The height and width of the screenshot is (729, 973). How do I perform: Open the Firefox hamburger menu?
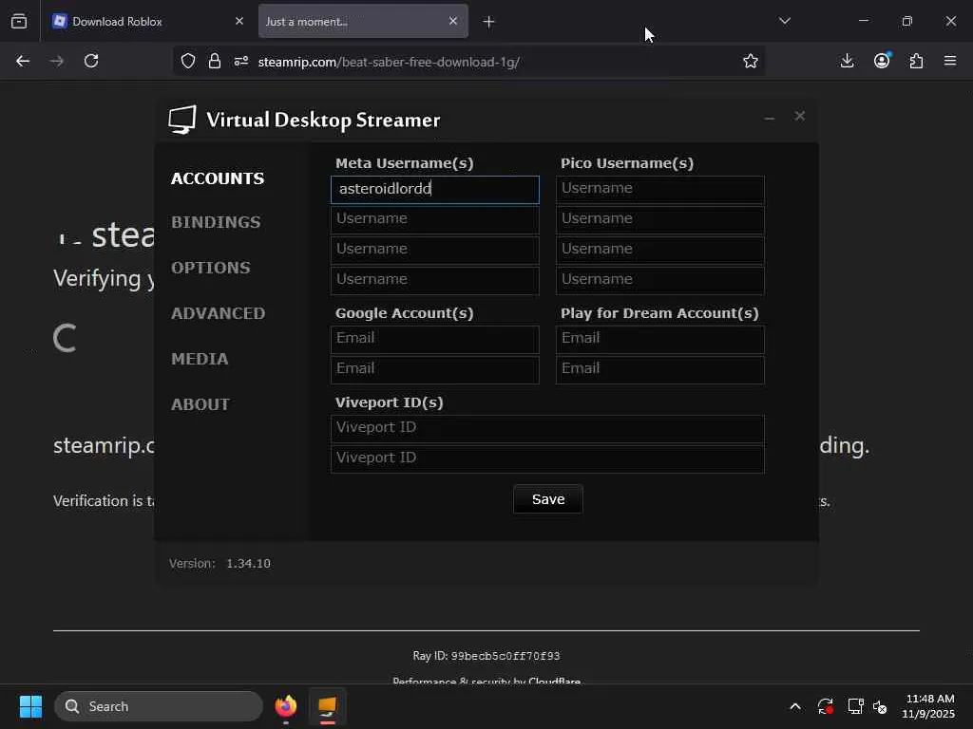tap(950, 61)
